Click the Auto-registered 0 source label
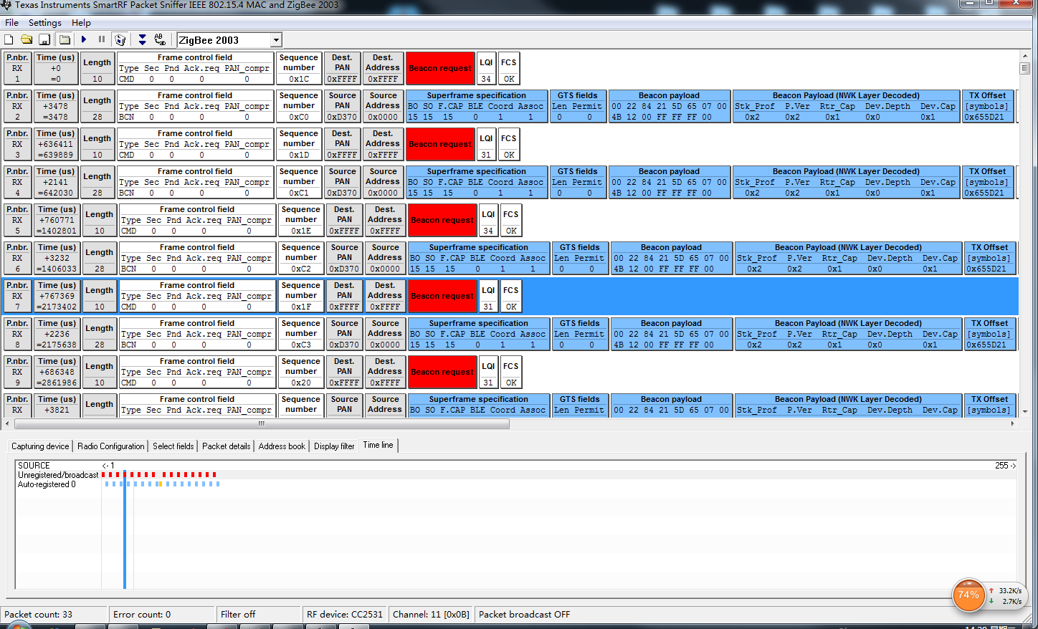 point(47,484)
